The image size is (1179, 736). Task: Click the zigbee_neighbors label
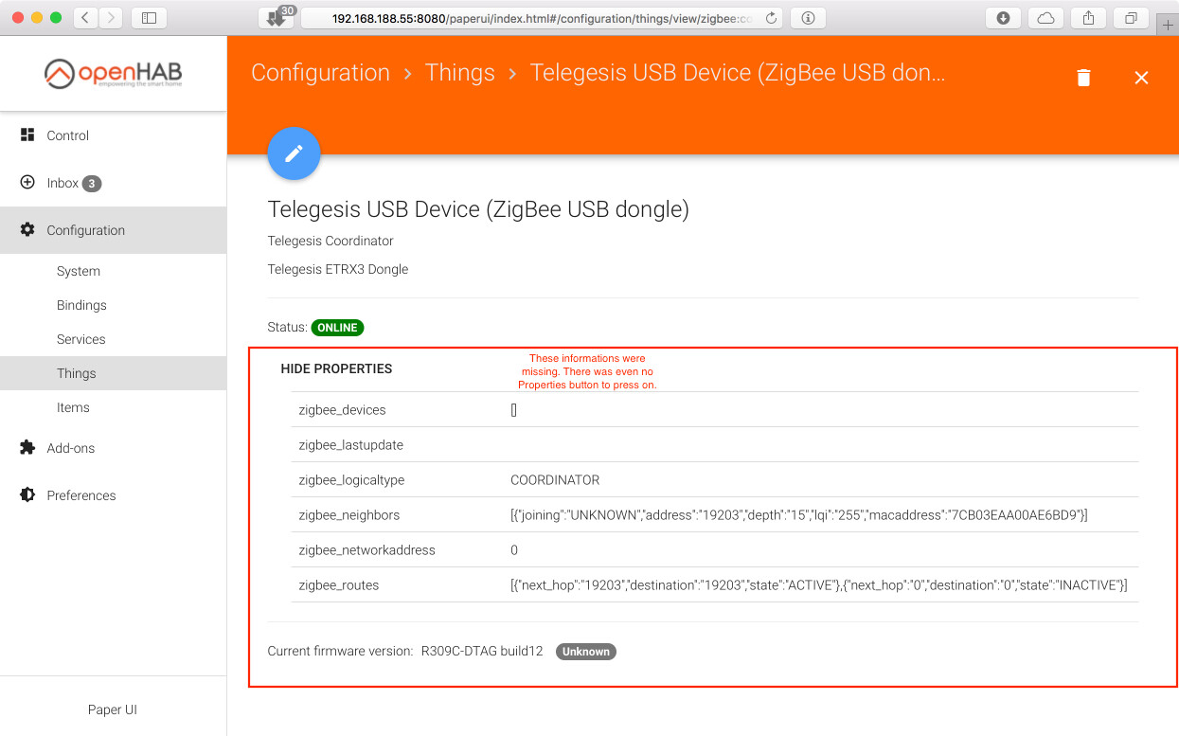348,515
